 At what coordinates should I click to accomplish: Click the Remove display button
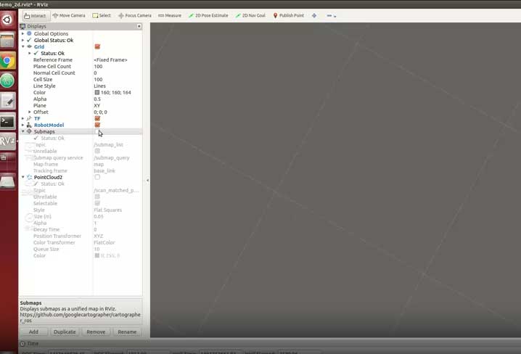pos(96,332)
